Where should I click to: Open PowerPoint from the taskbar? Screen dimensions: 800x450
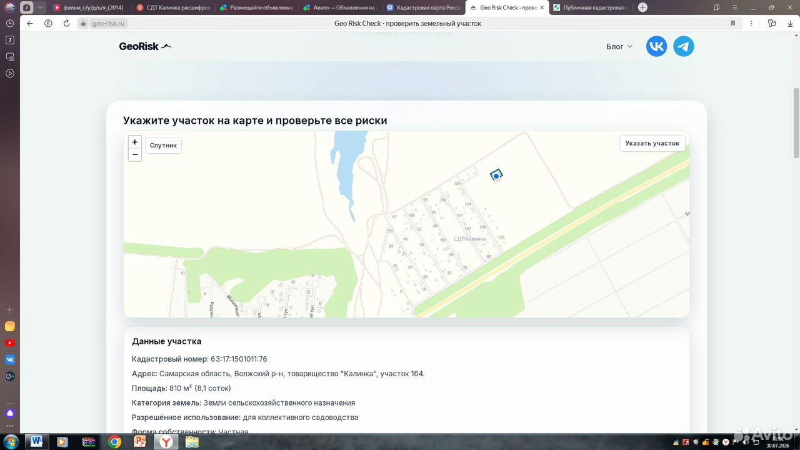[140, 442]
